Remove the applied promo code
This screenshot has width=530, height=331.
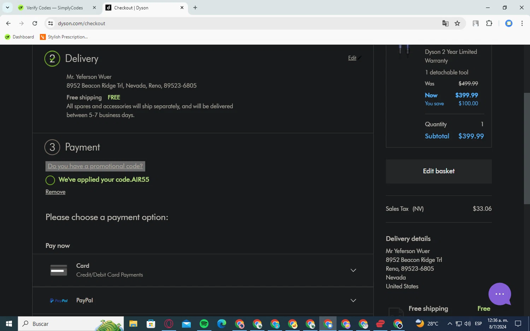55,192
